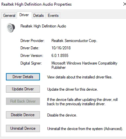Screen dimensions: 126x139
Task: Click the Microsoft Windows Hardware Compatibility Publisher text
Action: click(x=84, y=65)
